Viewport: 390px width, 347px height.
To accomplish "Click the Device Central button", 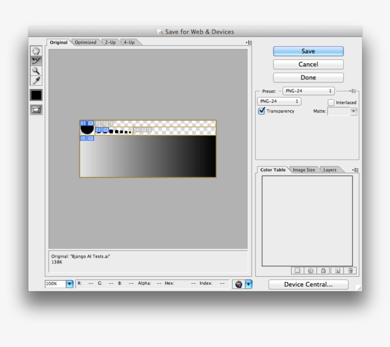I will pyautogui.click(x=308, y=284).
